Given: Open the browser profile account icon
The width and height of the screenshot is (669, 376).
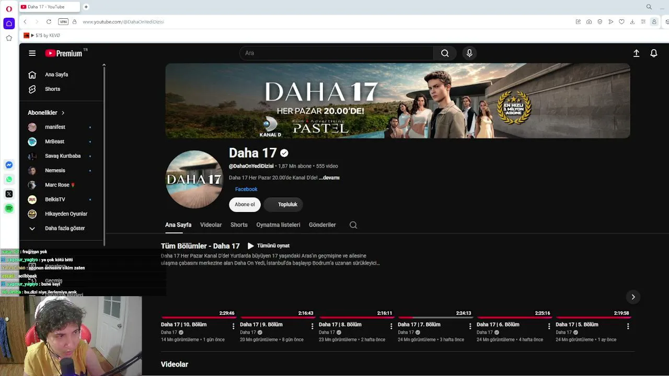Looking at the screenshot, I should (654, 21).
